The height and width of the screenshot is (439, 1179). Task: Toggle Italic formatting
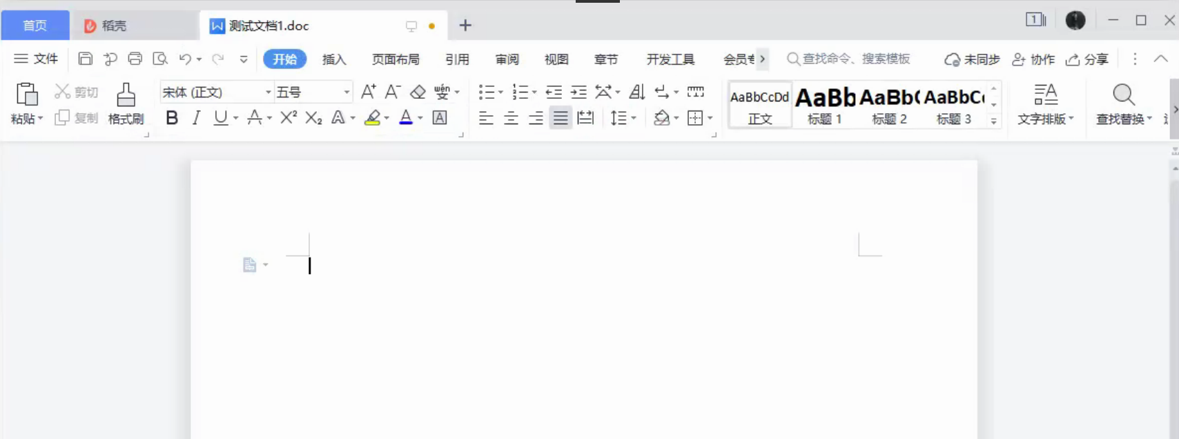[x=197, y=118]
